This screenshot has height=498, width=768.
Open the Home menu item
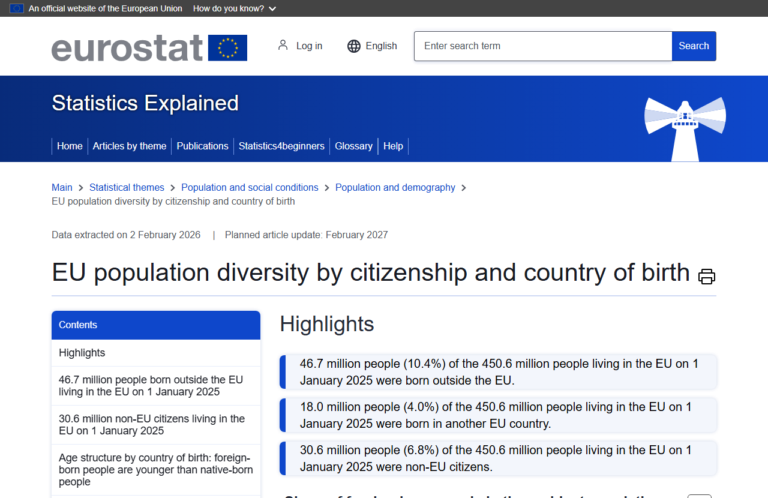70,146
